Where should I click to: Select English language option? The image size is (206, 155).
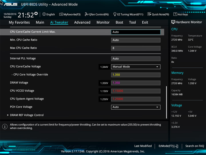pyautogui.click(x=51, y=14)
